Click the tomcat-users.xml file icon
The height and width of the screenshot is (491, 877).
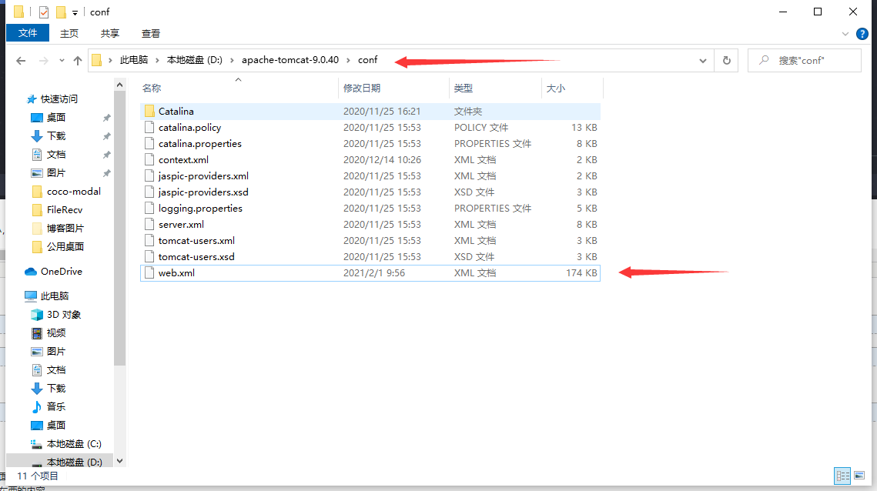[x=149, y=240]
